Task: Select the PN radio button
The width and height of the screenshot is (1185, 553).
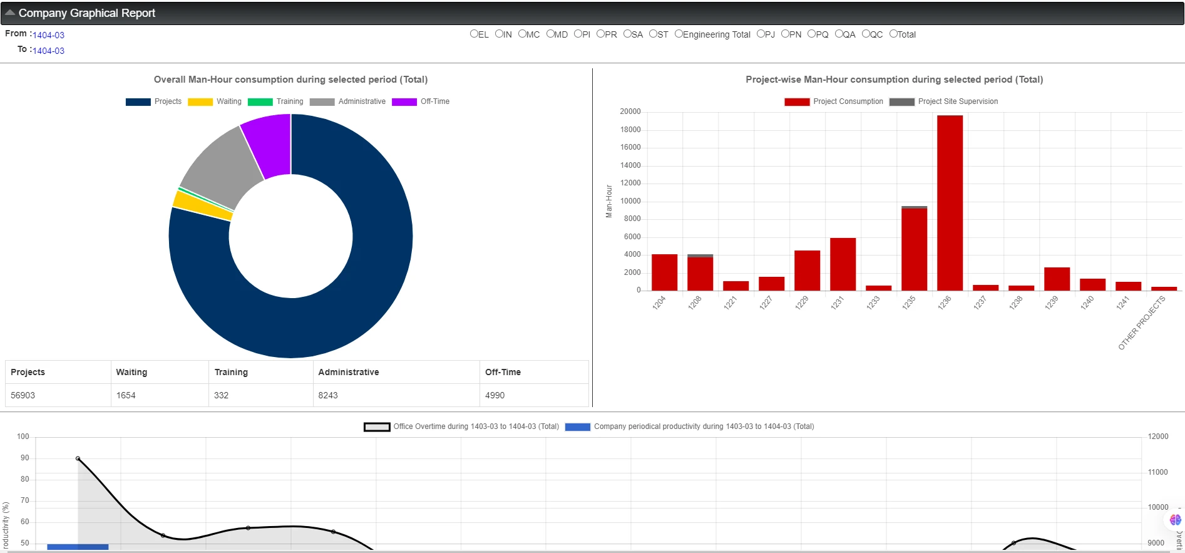Action: click(x=785, y=34)
